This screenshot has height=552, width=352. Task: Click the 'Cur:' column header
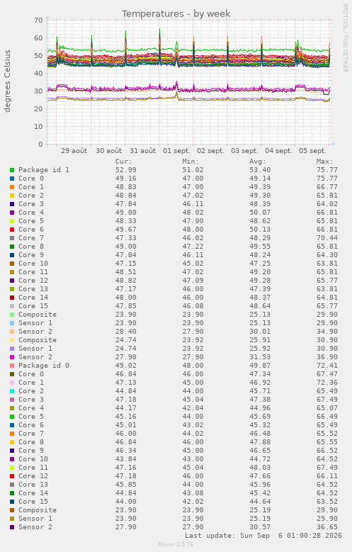tap(123, 162)
